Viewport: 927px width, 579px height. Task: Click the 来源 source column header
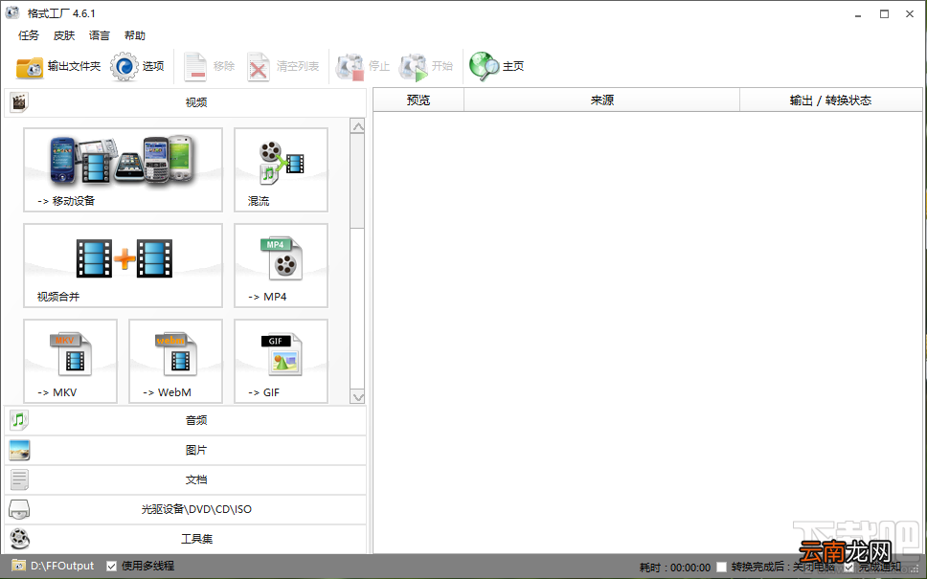tap(601, 100)
